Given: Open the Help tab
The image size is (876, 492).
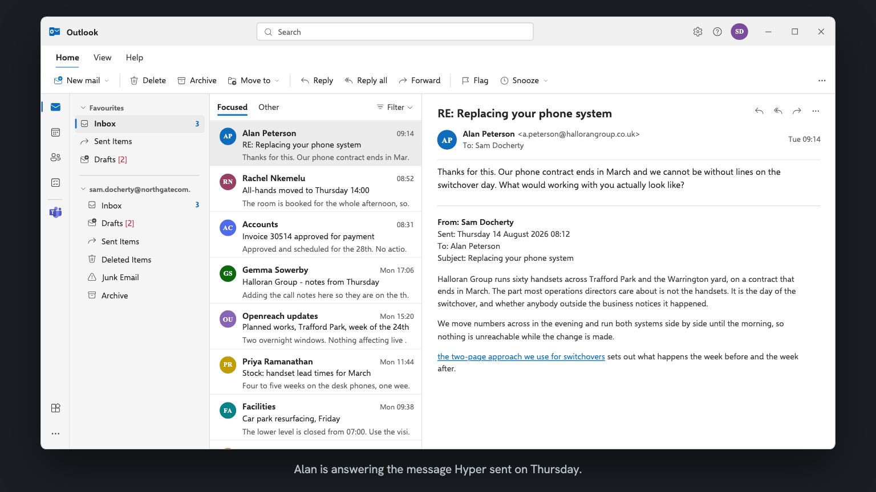Looking at the screenshot, I should point(135,58).
